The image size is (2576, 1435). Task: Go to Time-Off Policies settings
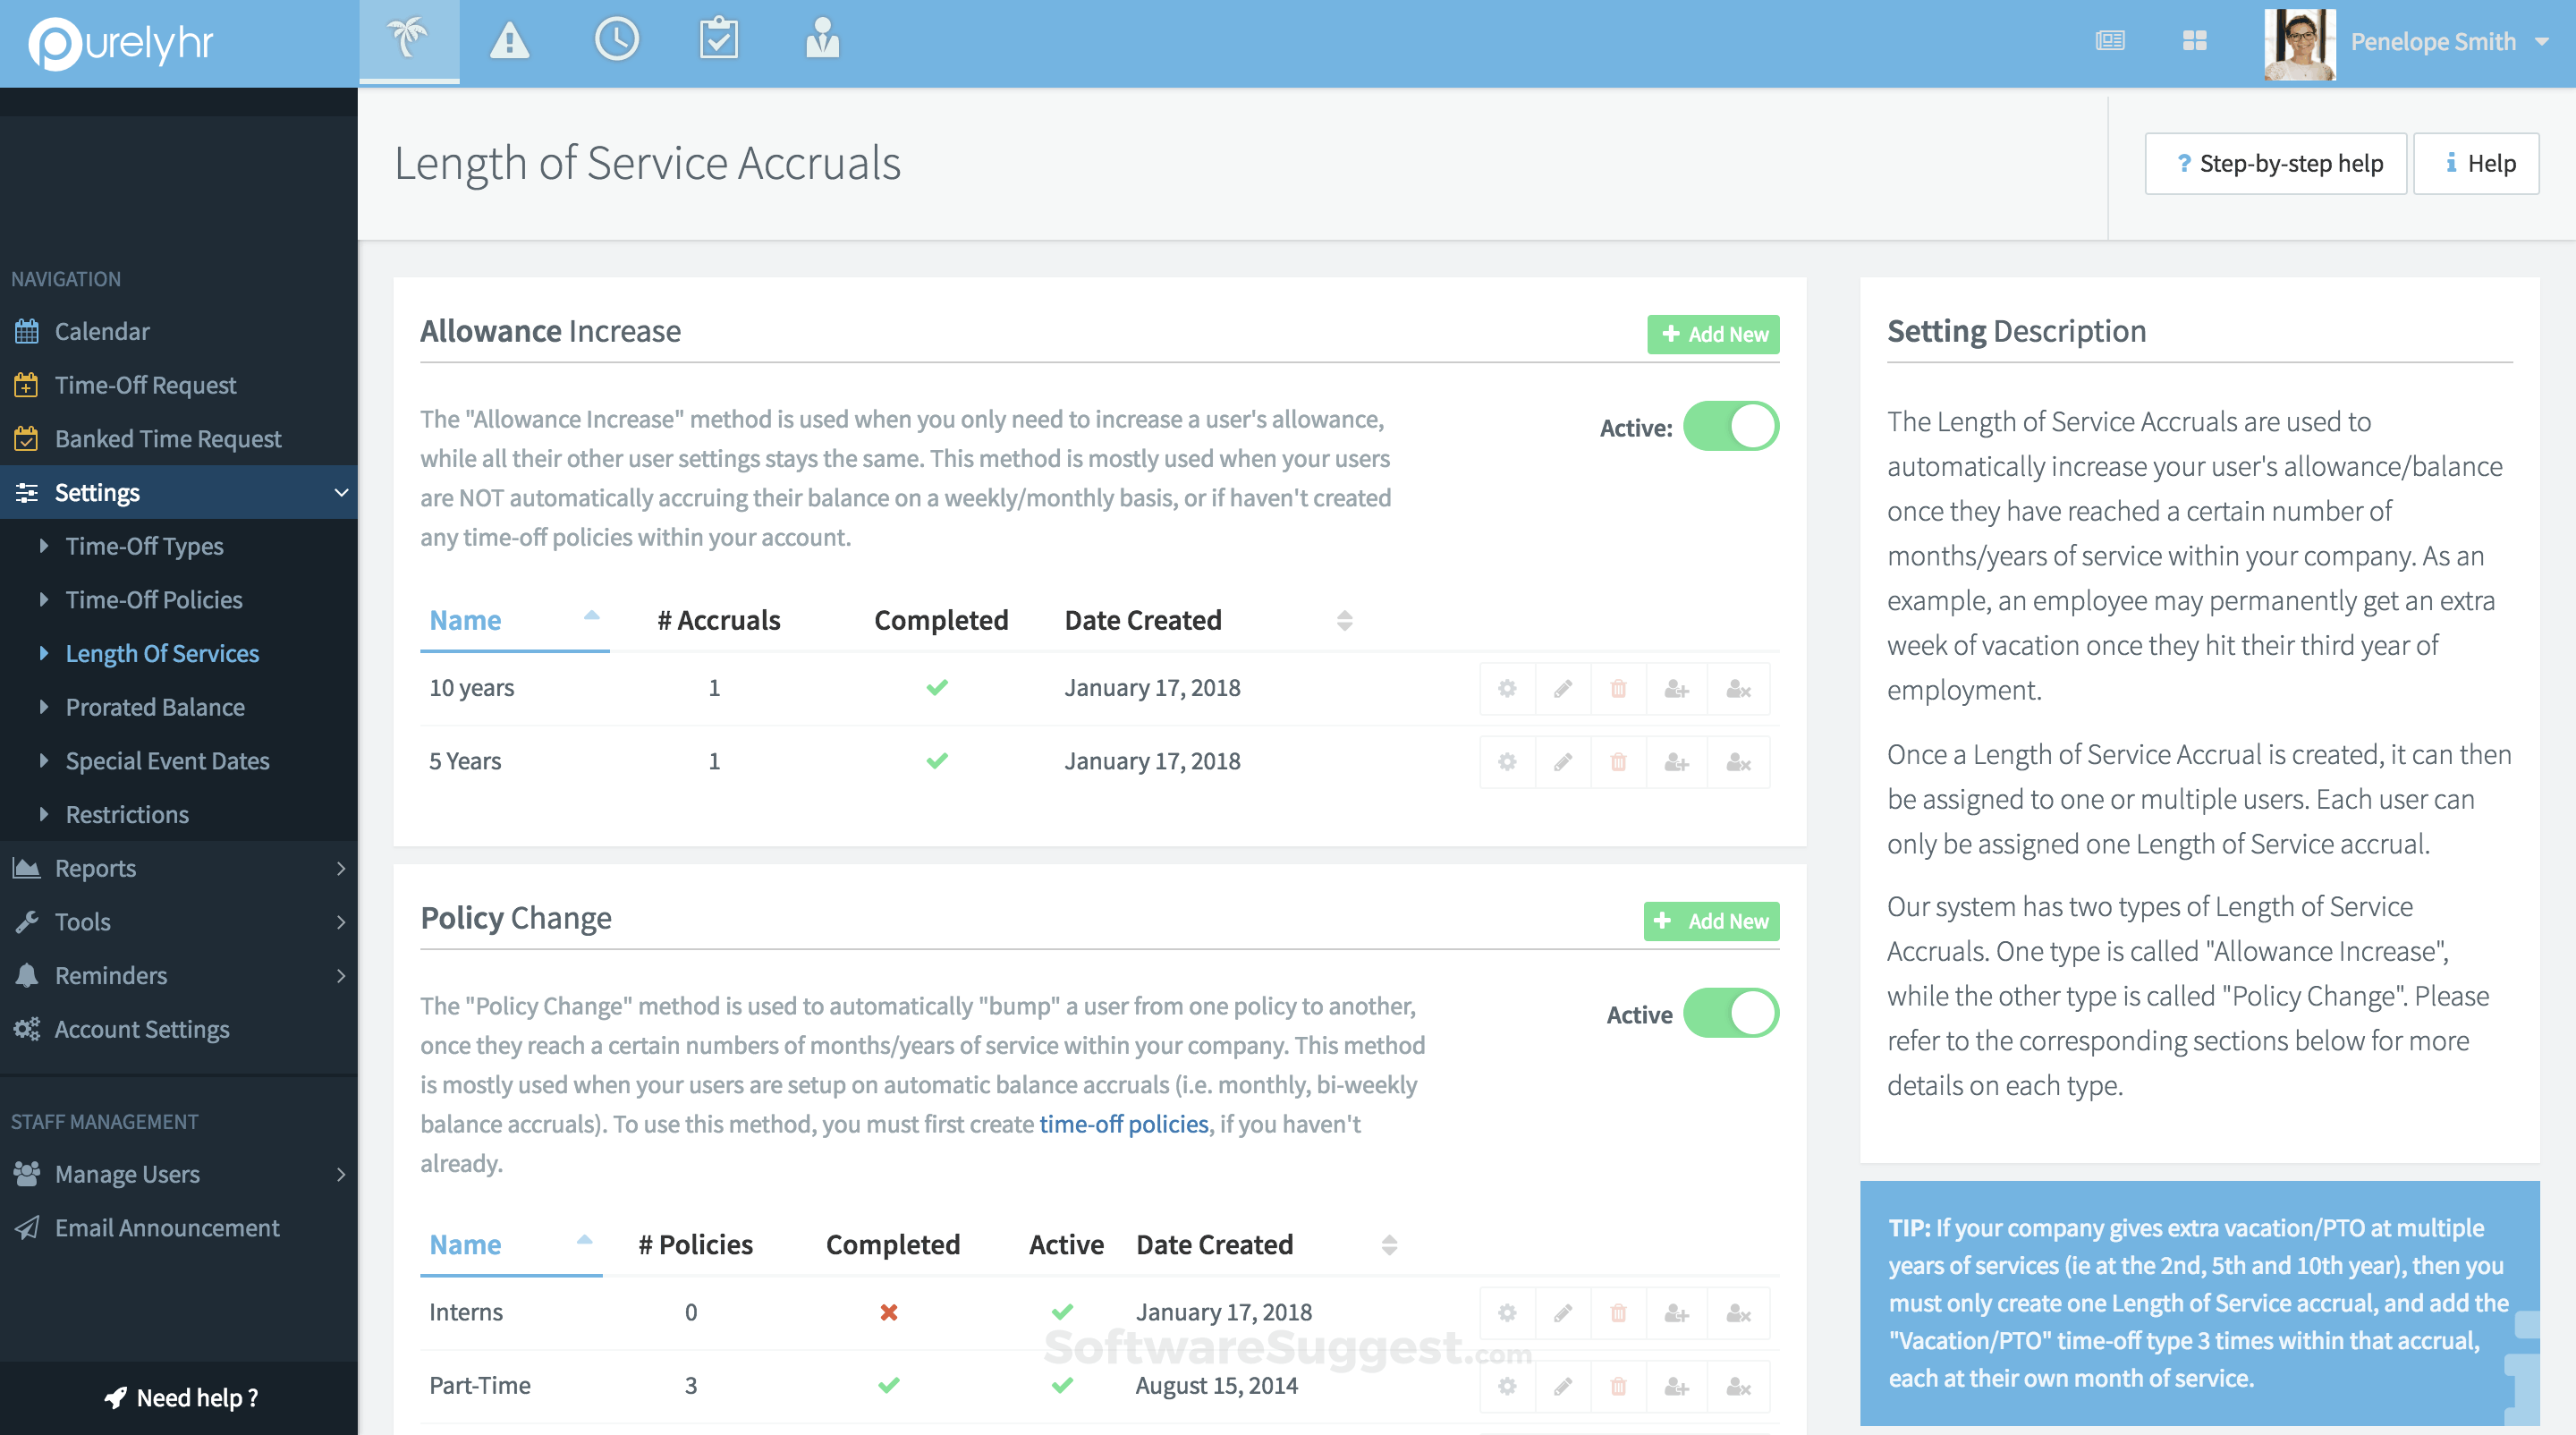coord(154,599)
